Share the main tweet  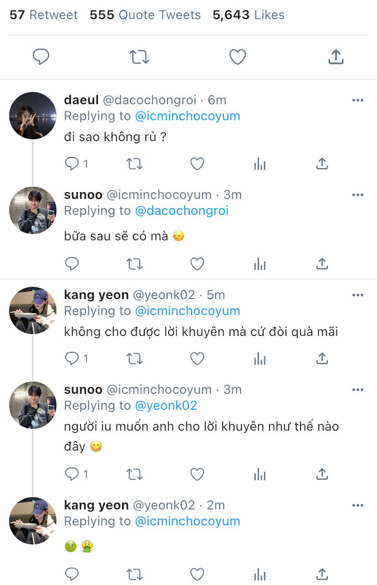(x=336, y=57)
